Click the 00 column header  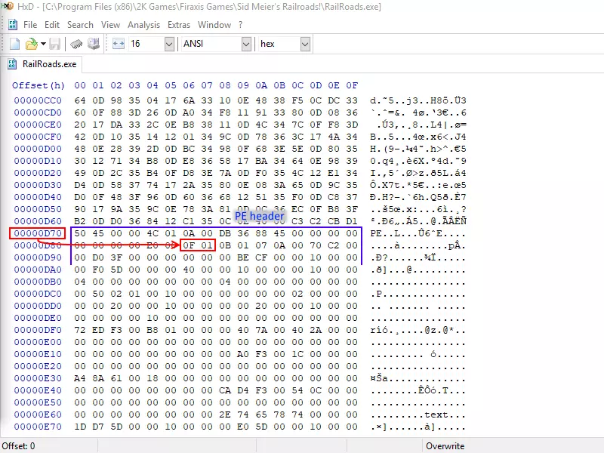(80, 85)
